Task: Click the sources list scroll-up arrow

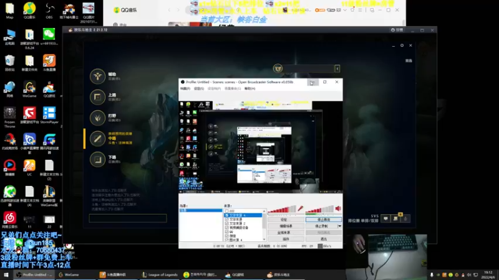Action: coord(264,211)
